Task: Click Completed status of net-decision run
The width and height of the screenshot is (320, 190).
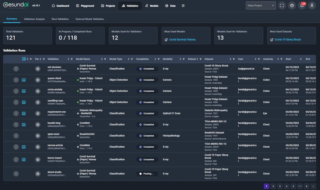Action: pos(147,69)
